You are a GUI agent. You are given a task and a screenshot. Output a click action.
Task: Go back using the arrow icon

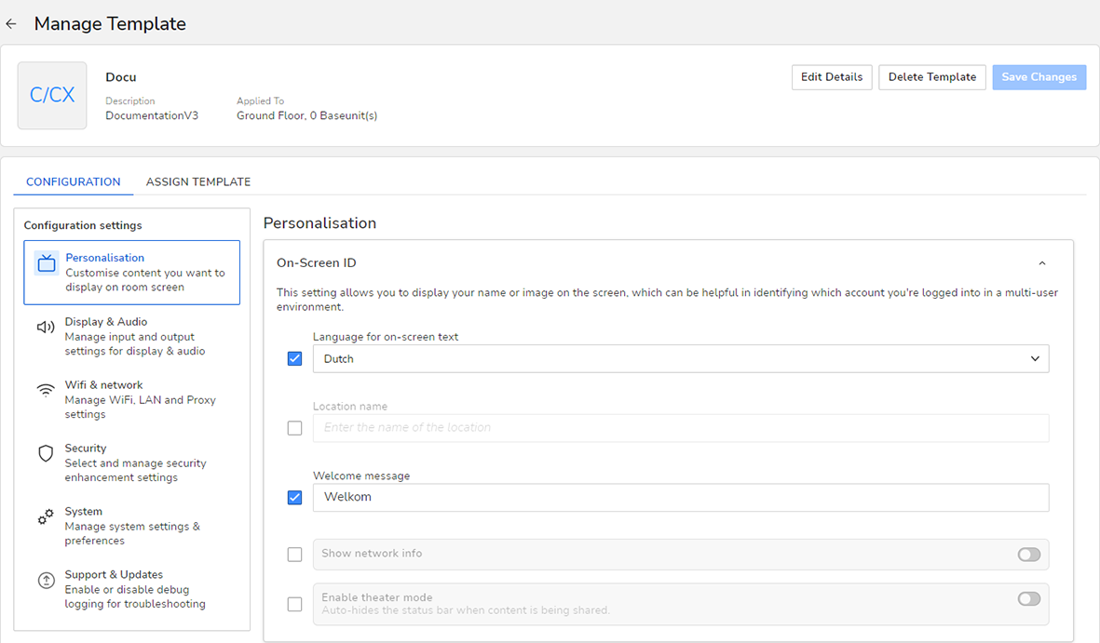click(11, 24)
